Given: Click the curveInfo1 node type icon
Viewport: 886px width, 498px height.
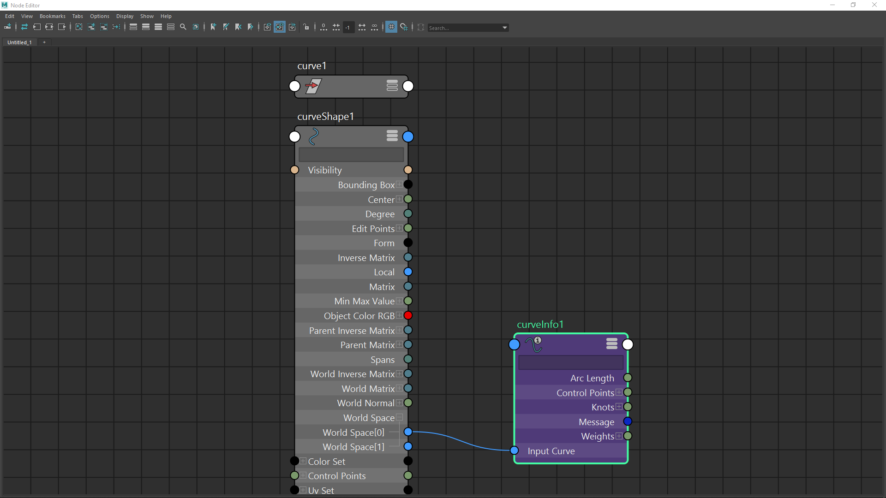Looking at the screenshot, I should 534,344.
